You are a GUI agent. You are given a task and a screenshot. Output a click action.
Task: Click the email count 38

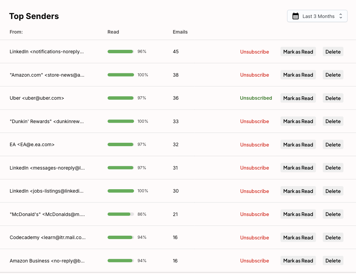point(176,75)
